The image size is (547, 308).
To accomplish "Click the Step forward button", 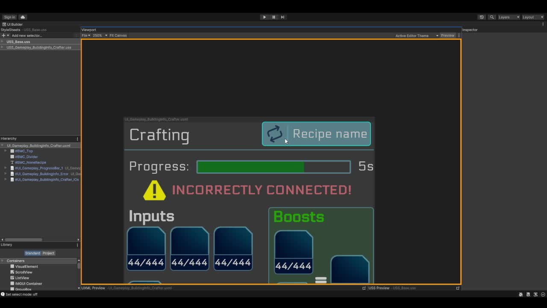I will (x=282, y=17).
